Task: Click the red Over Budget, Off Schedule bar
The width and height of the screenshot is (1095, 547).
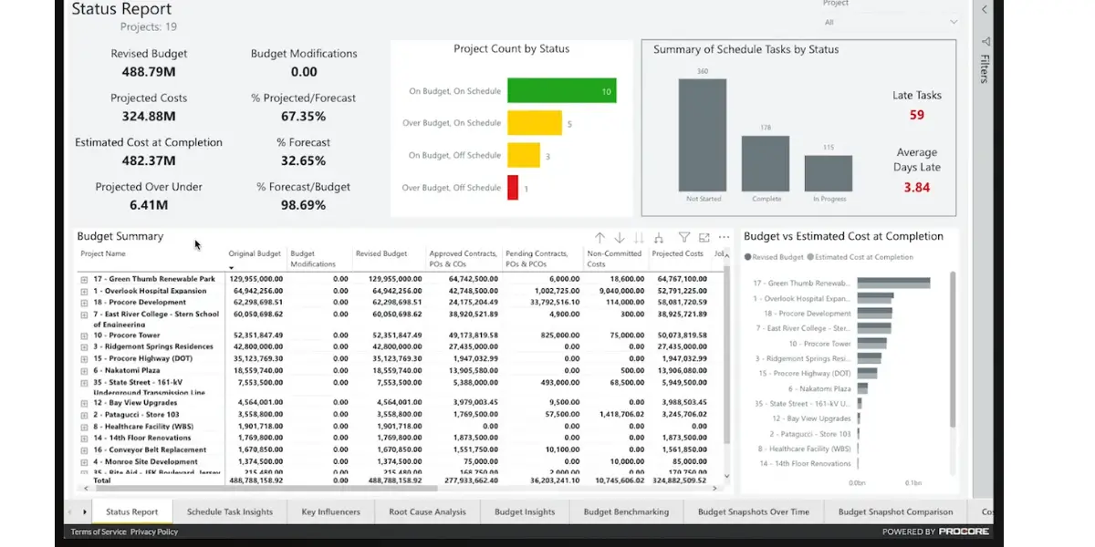Action: 513,187
